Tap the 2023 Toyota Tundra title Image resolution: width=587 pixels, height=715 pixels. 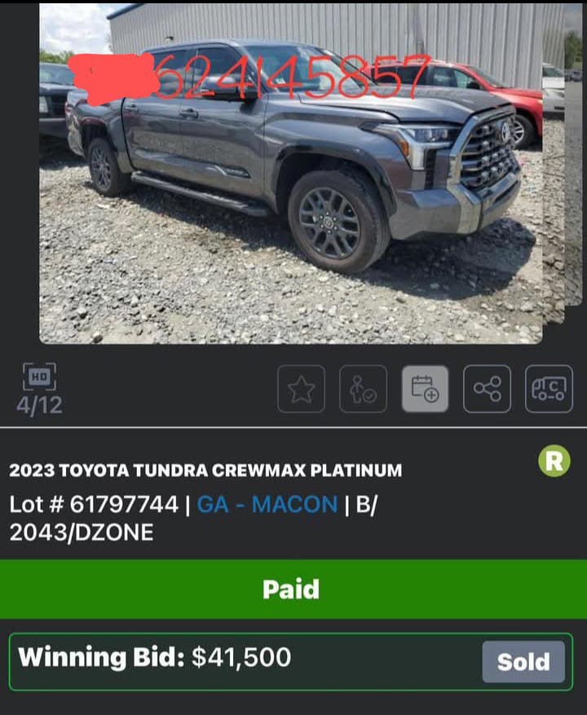[x=205, y=470]
